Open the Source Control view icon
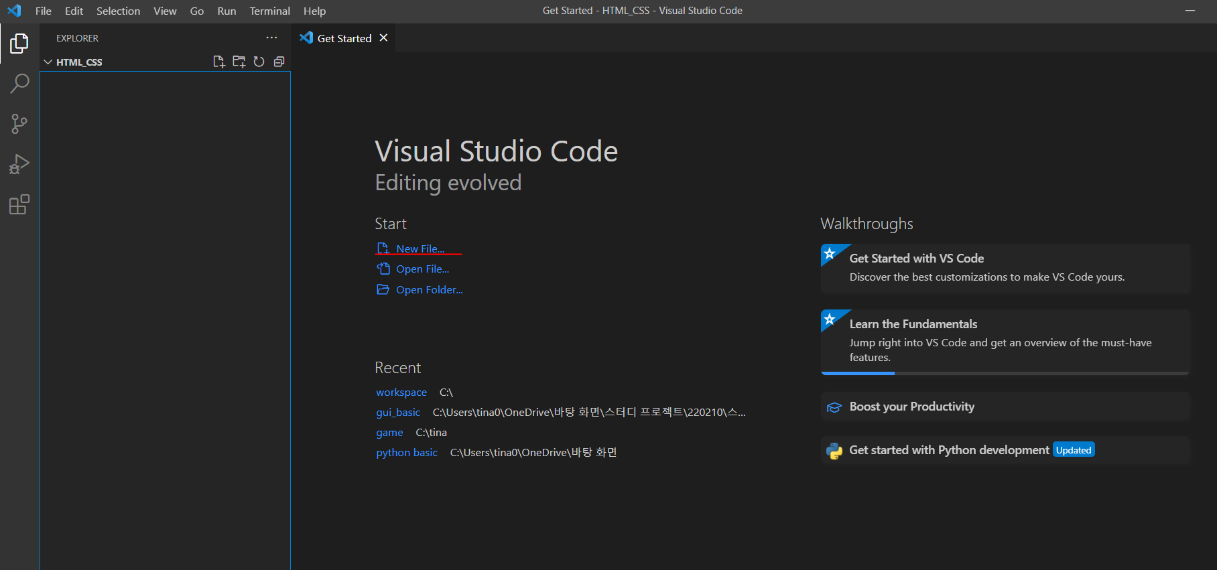The height and width of the screenshot is (570, 1217). (x=19, y=124)
